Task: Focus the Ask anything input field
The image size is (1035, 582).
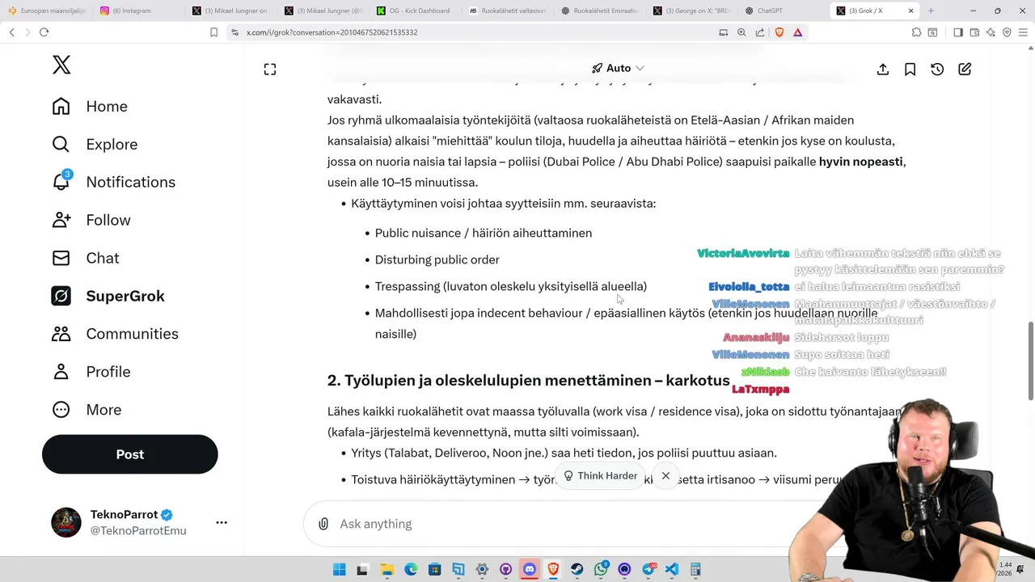Action: tap(550, 524)
